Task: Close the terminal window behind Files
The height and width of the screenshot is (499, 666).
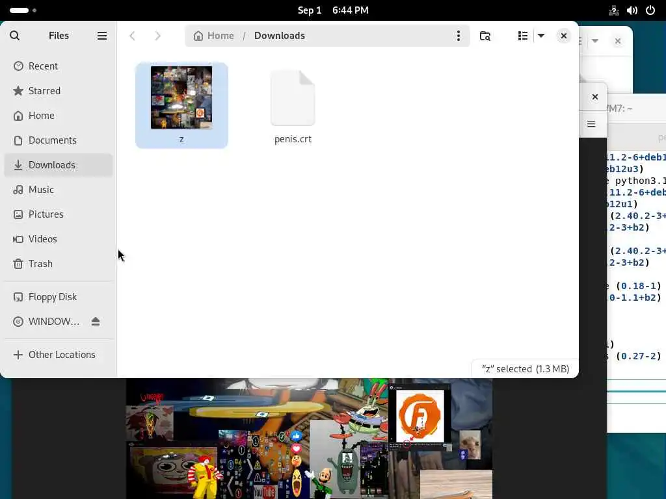Action: (x=595, y=97)
